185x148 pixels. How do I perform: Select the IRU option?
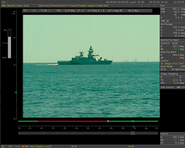tap(106, 6)
